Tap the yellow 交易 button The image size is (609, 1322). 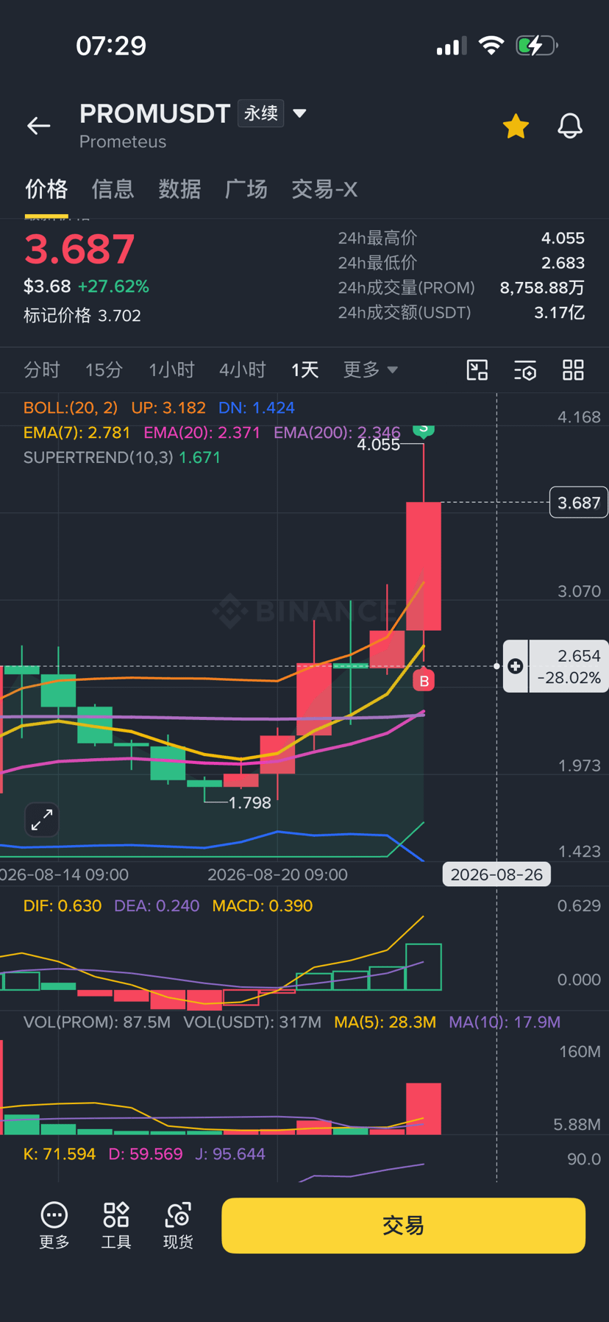[403, 1226]
